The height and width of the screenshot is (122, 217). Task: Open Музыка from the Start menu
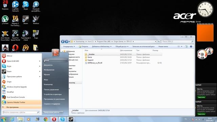pos(47,75)
